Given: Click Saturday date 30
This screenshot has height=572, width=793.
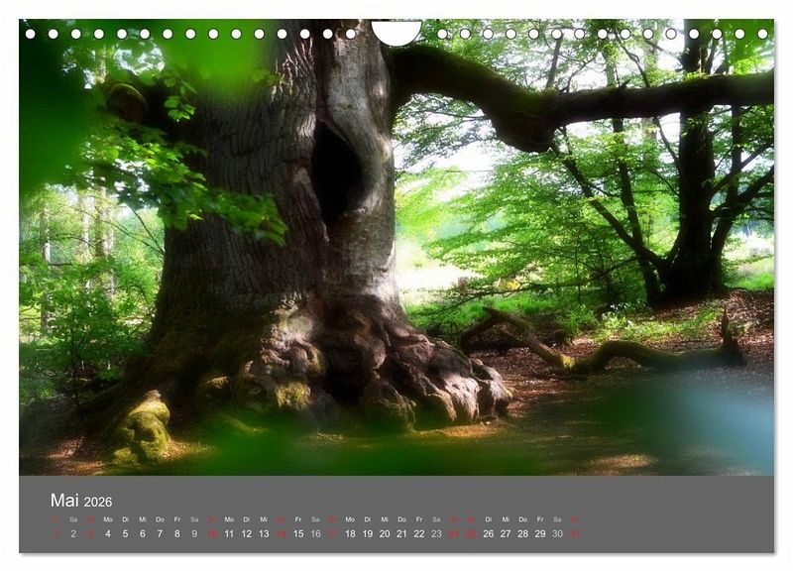Looking at the screenshot, I should tap(557, 533).
